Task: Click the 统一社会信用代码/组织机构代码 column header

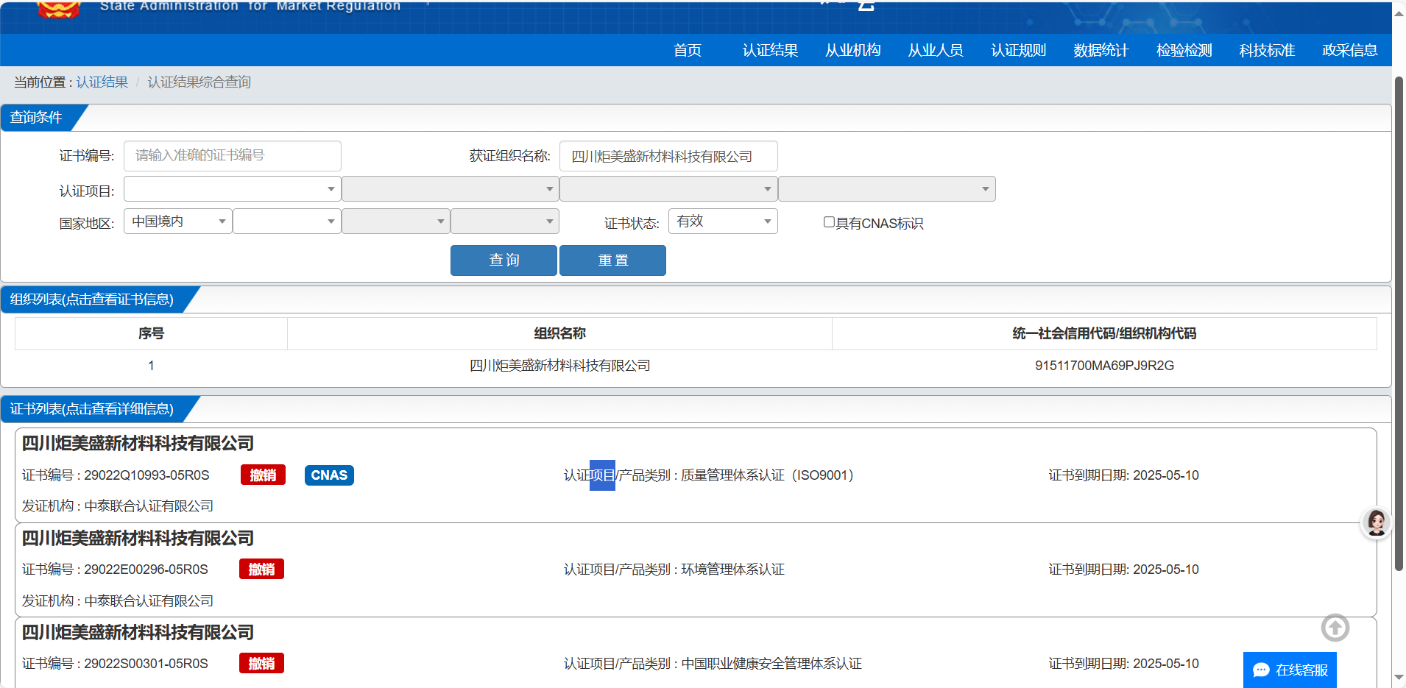Action: (x=1104, y=333)
